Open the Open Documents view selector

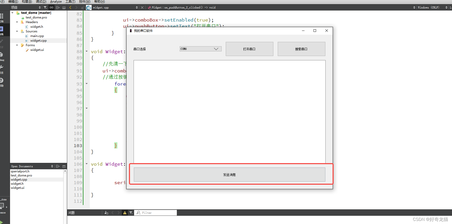32,166
